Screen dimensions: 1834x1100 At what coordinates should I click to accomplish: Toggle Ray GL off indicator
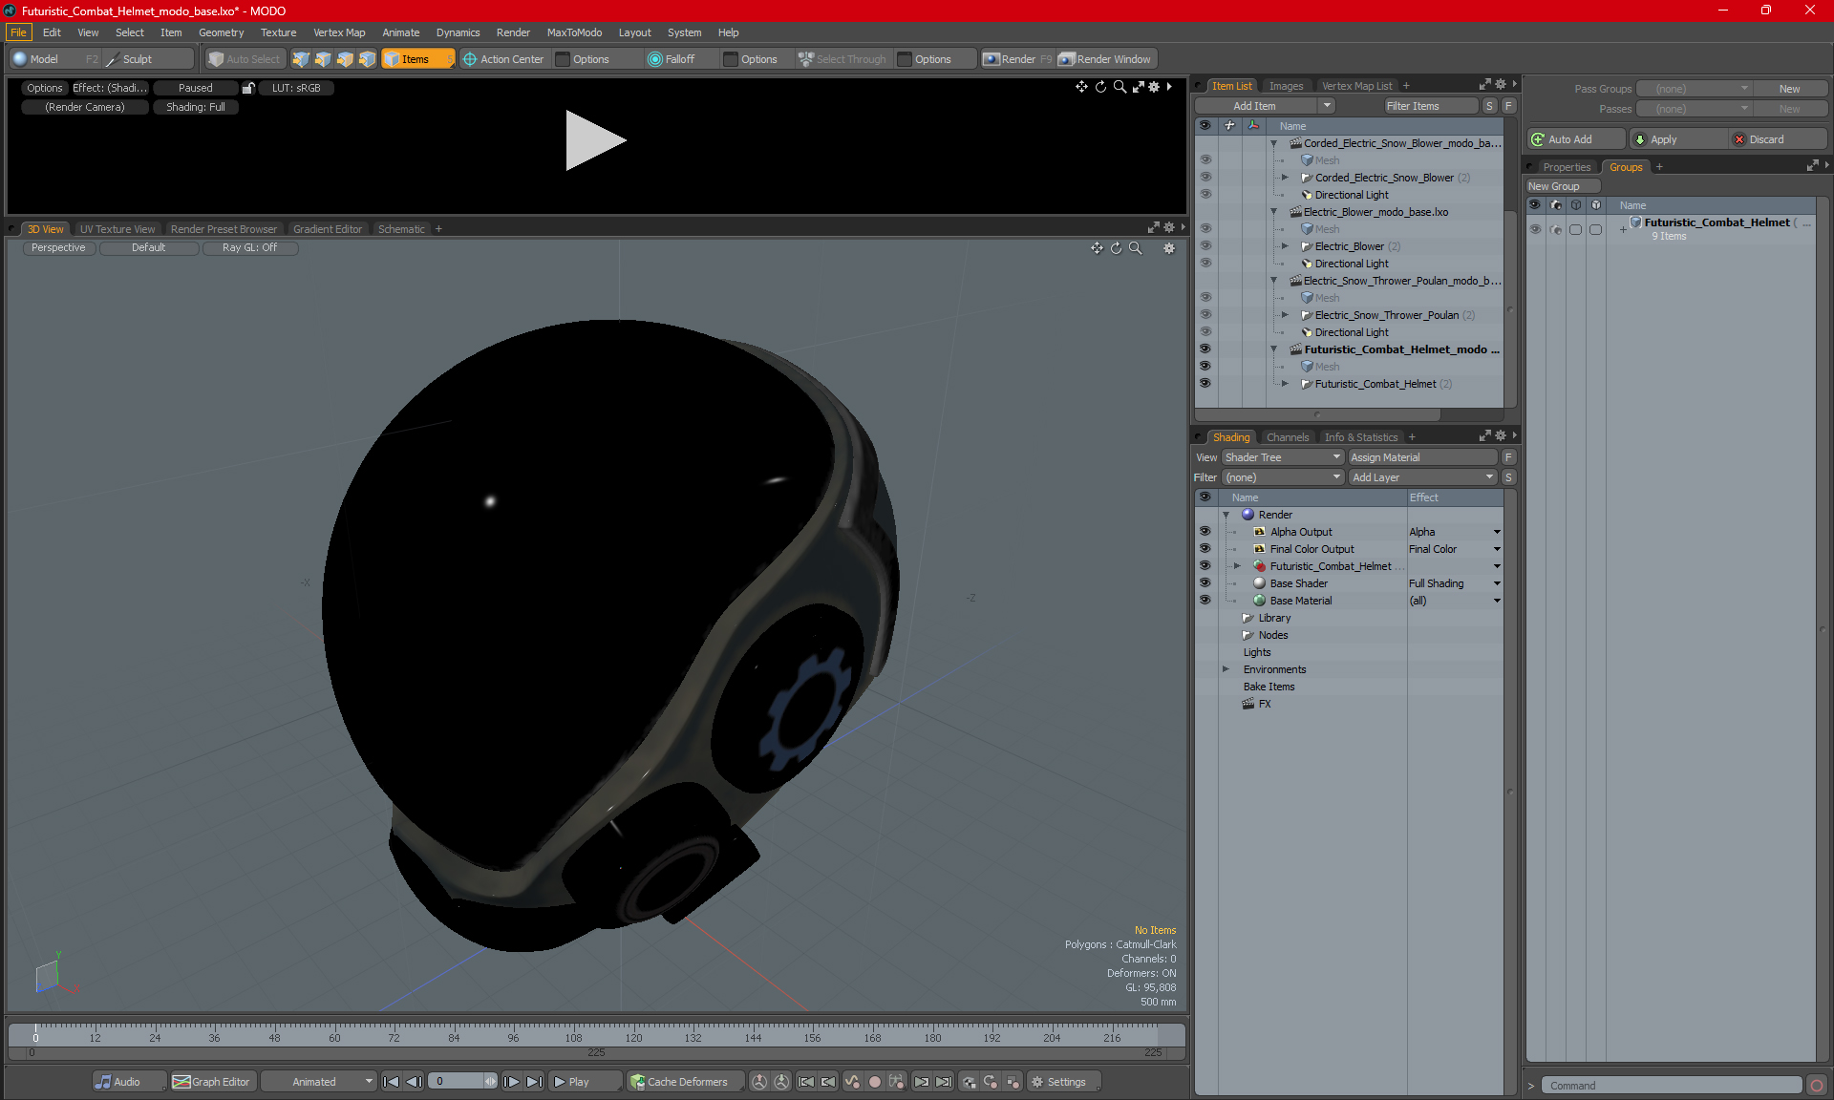[x=250, y=247]
